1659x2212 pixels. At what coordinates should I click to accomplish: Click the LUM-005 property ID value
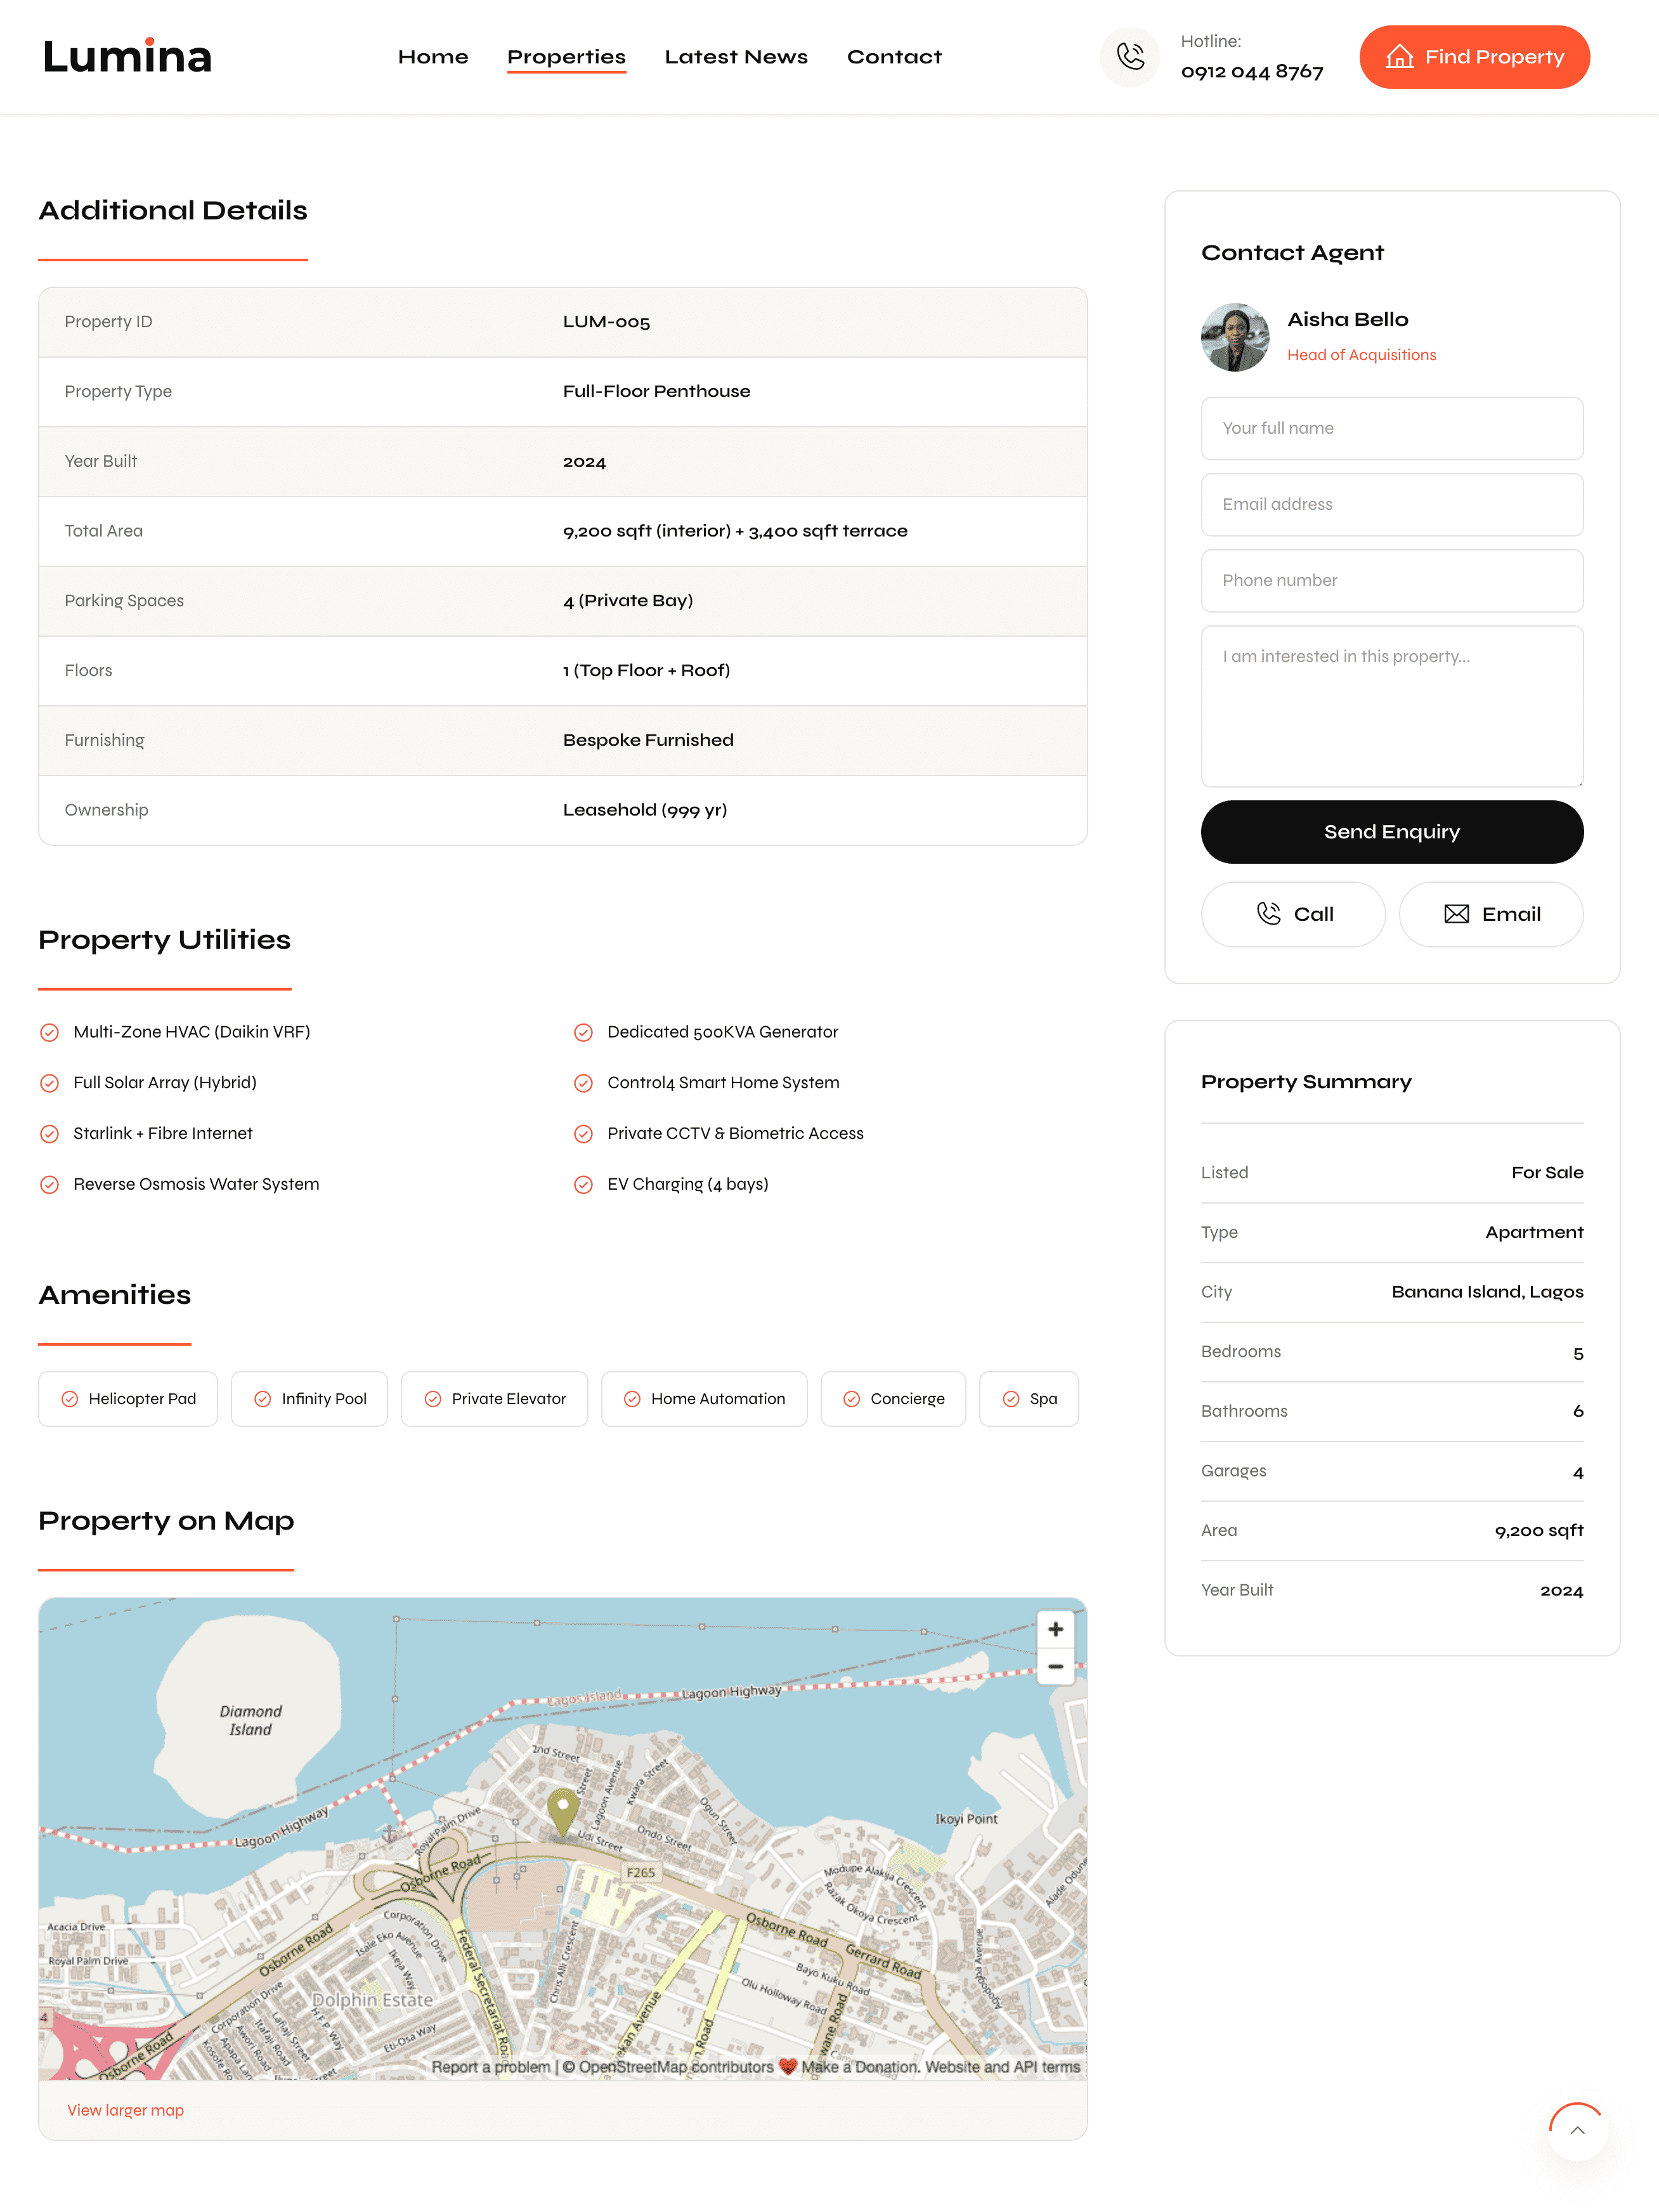[606, 322]
